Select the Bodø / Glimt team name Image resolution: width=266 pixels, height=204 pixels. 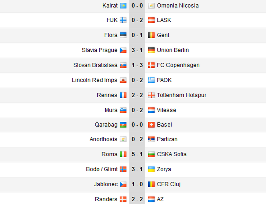click(102, 169)
